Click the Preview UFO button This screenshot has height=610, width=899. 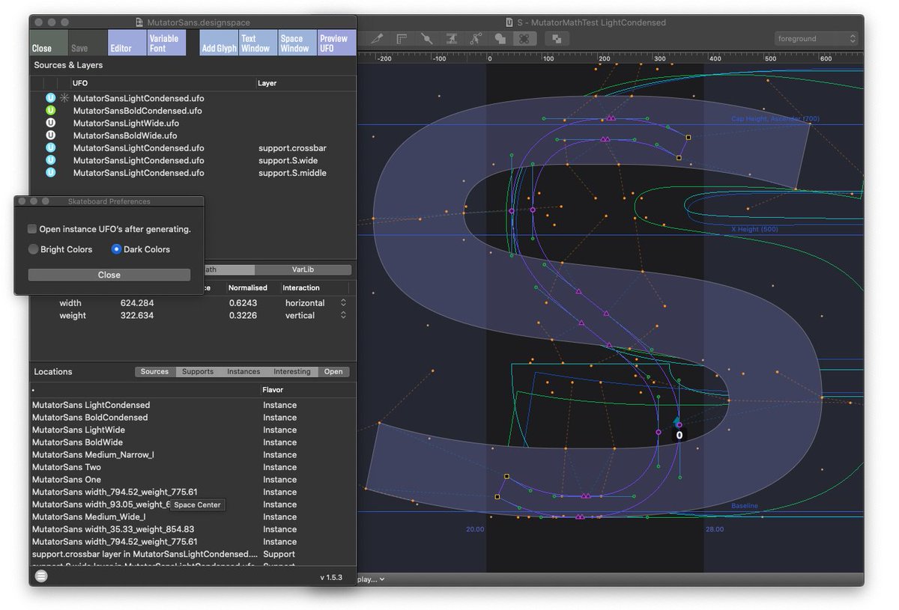(x=336, y=43)
